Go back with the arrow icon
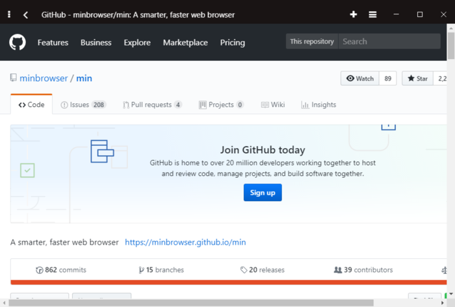This screenshot has width=455, height=307. pos(25,15)
